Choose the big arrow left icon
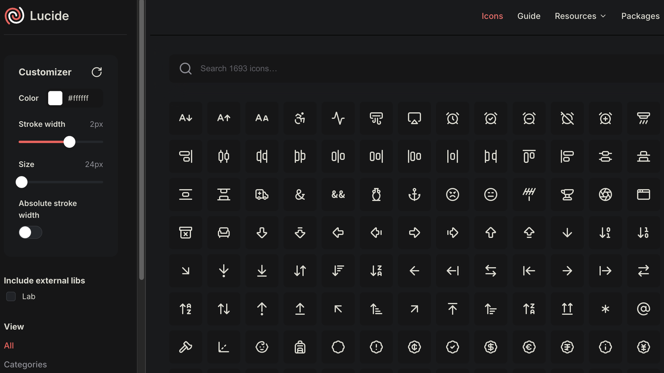 tap(338, 232)
